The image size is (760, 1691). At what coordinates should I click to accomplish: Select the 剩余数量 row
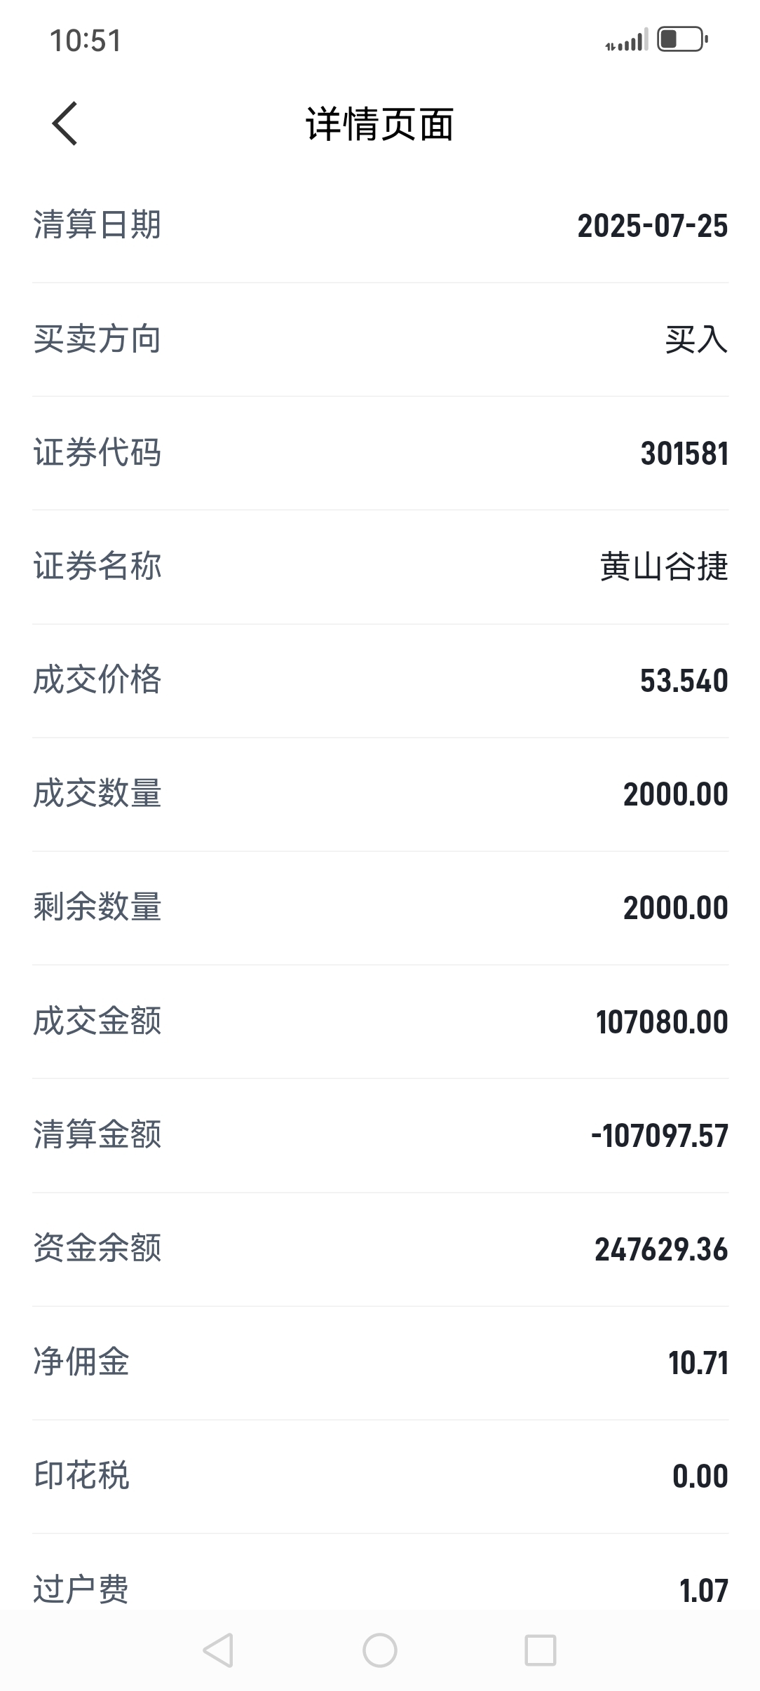(x=380, y=908)
